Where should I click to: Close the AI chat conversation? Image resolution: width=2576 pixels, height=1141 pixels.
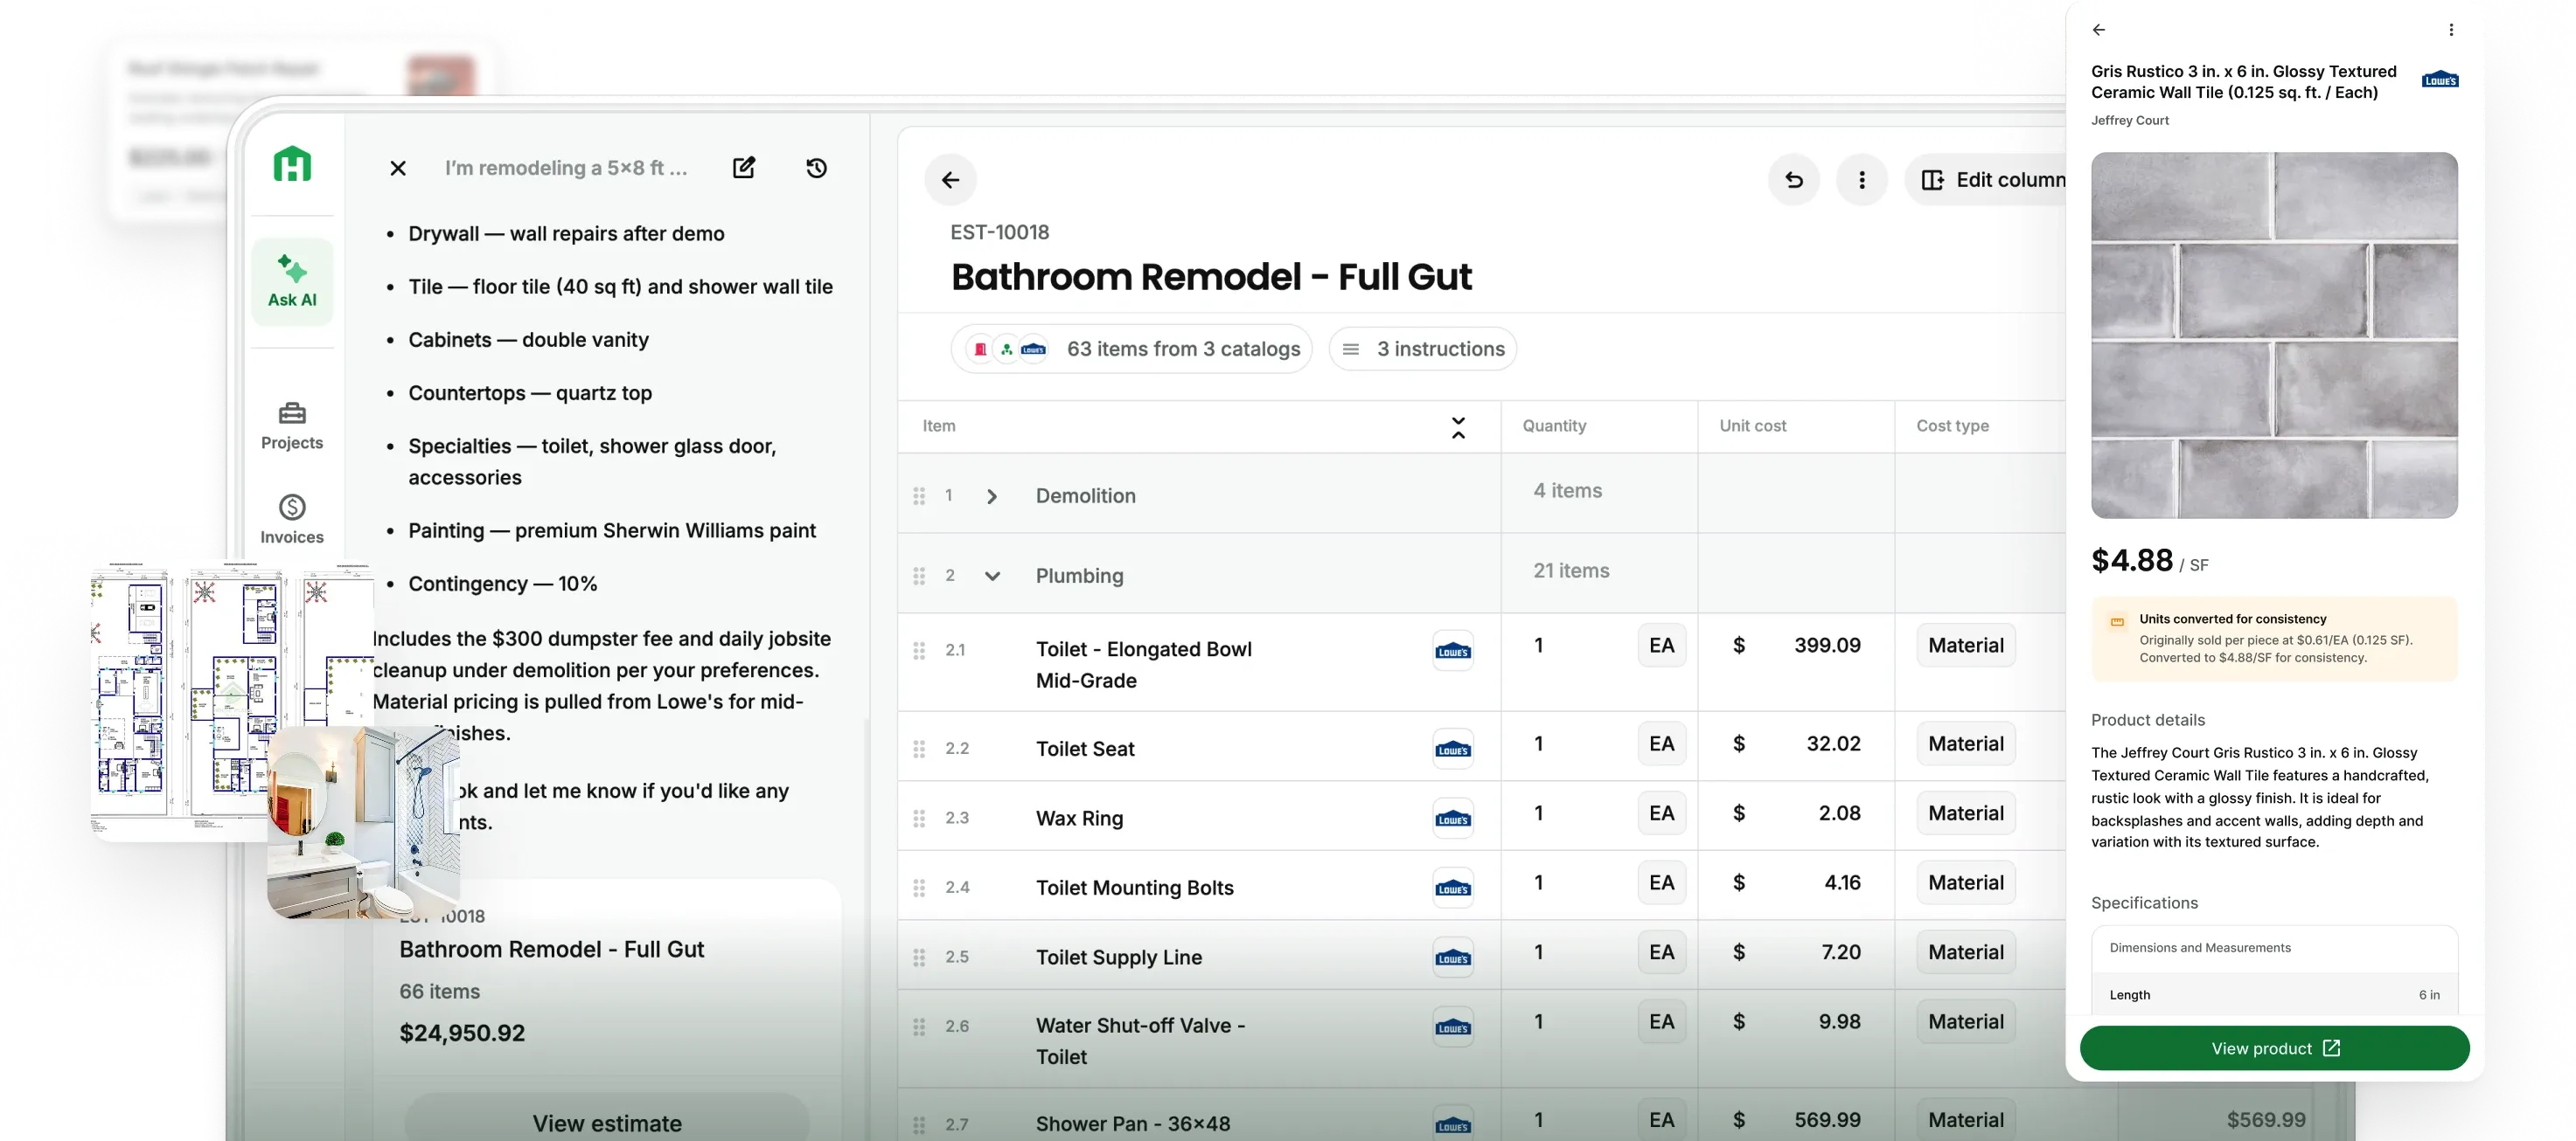[x=398, y=168]
